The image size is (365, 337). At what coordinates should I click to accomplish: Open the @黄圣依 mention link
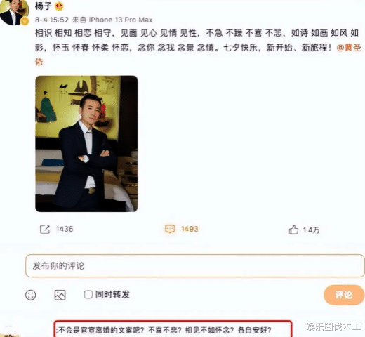point(349,48)
